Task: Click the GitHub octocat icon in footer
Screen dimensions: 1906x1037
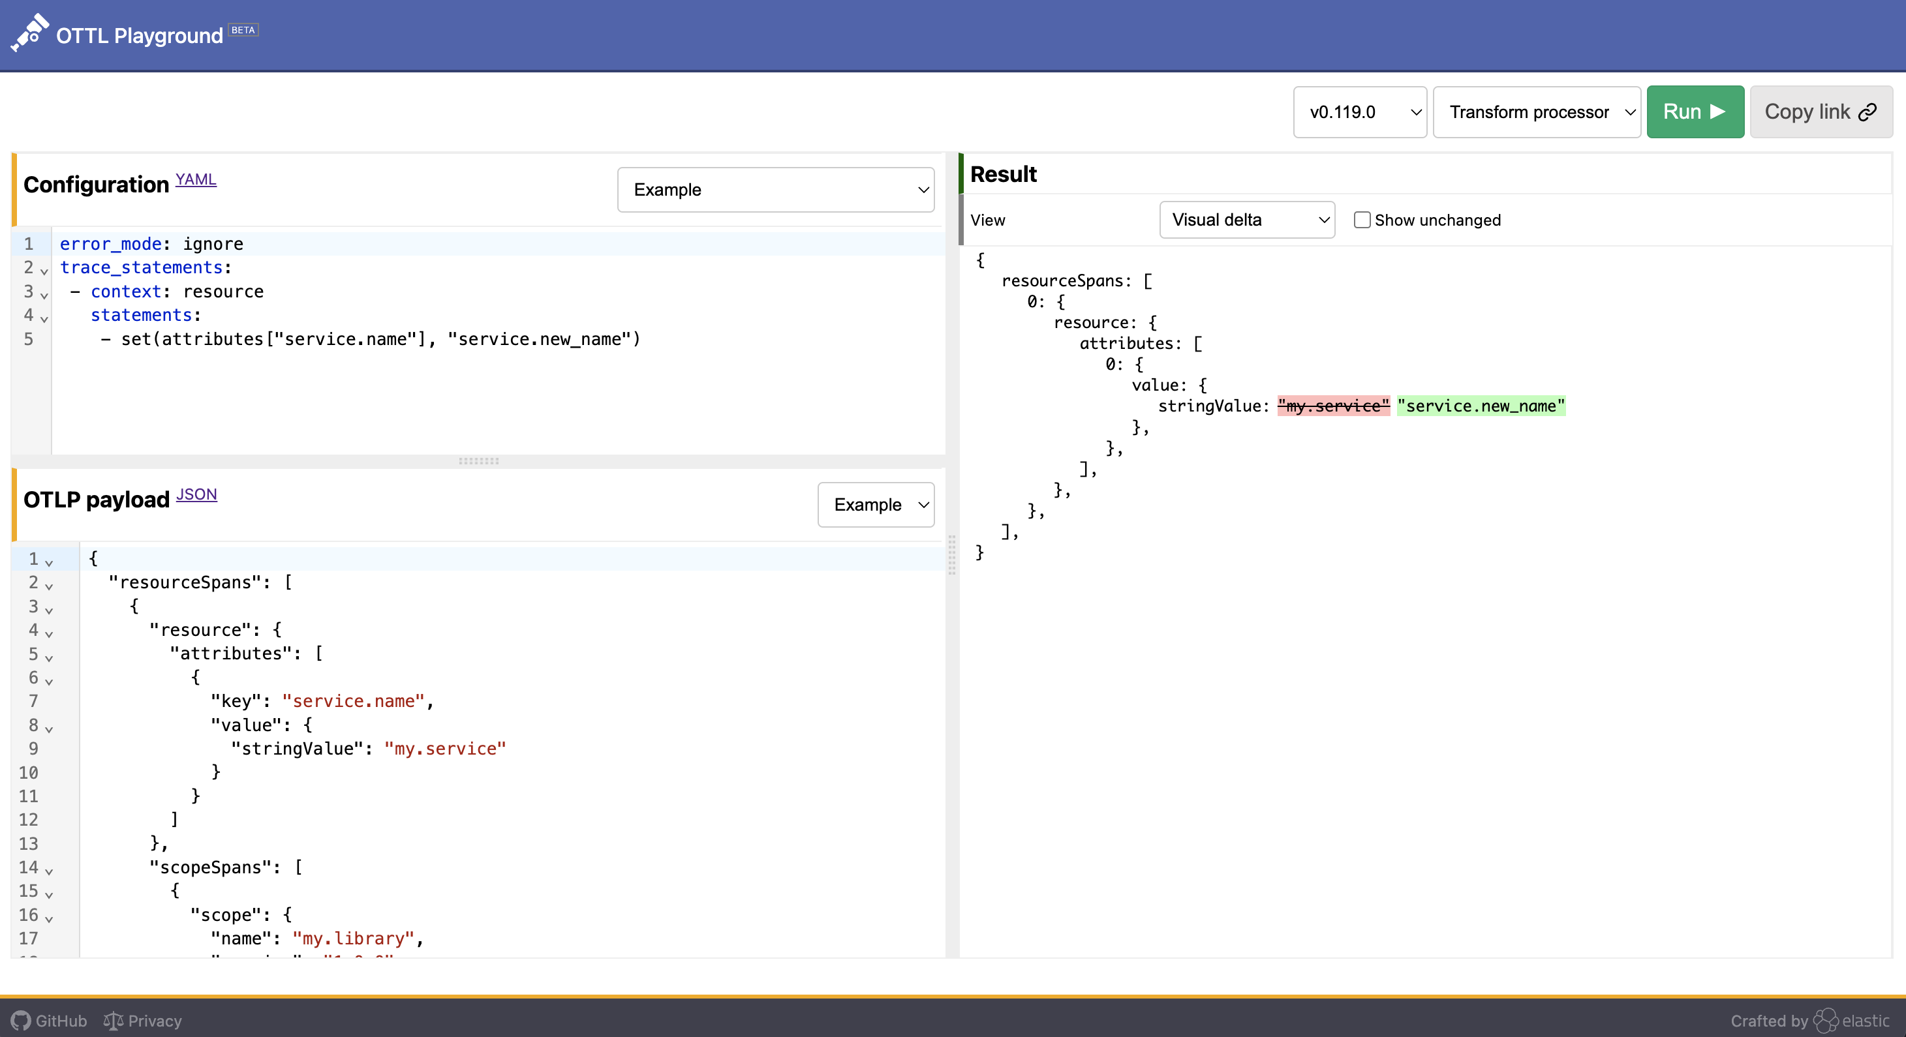Action: coord(22,1021)
